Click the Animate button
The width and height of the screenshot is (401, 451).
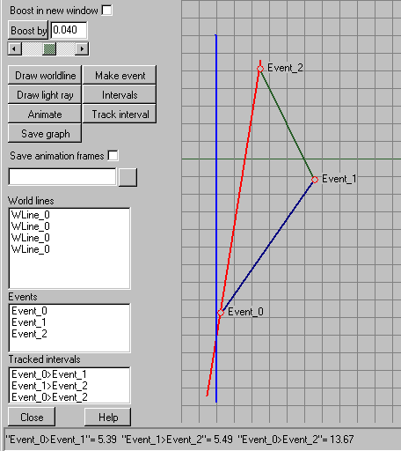(x=45, y=114)
